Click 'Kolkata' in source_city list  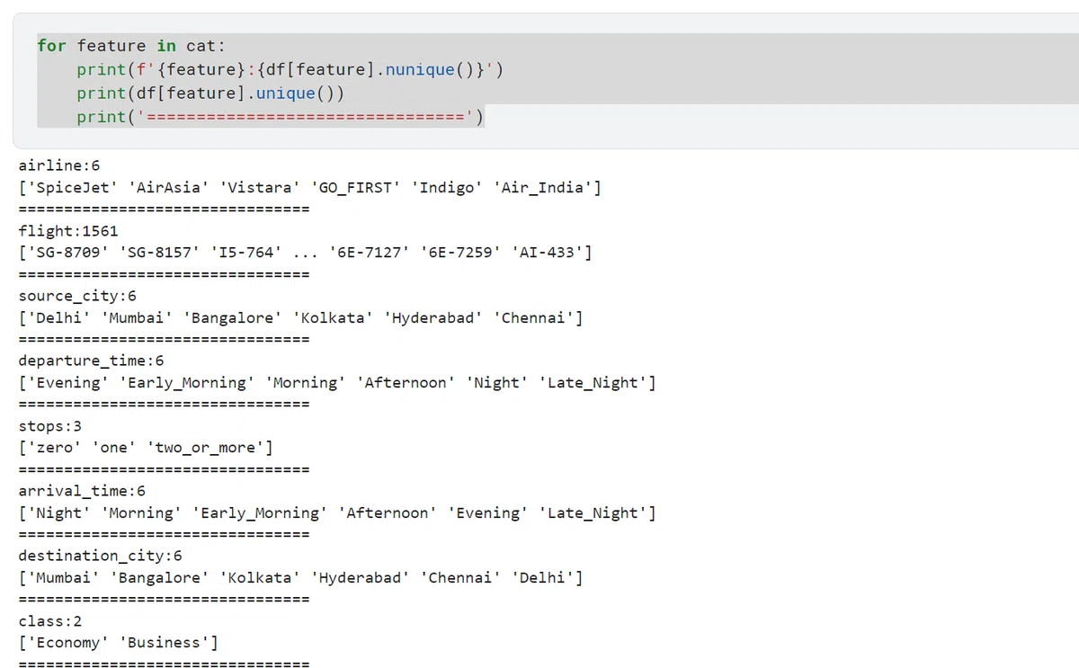(333, 318)
